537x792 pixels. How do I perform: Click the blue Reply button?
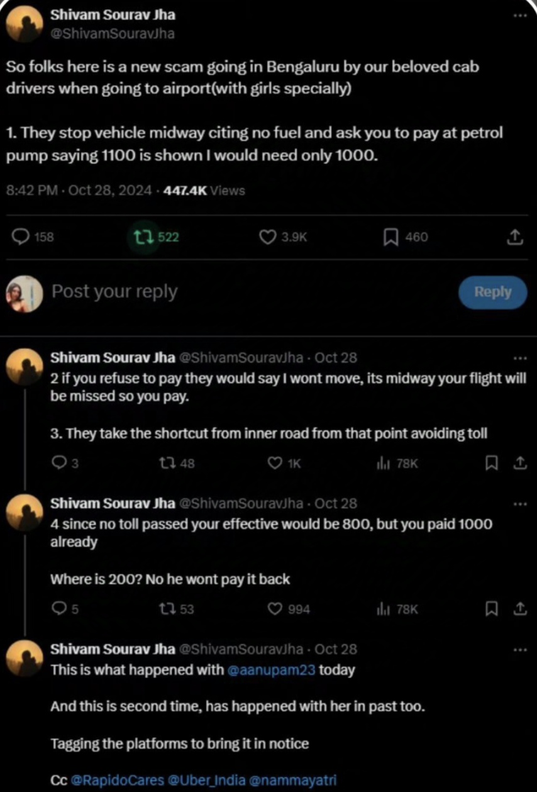coord(492,292)
